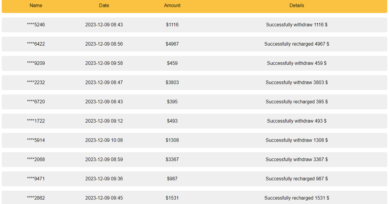This screenshot has height=204, width=389.
Task: Click the ****5914 account name
Action: (36, 140)
